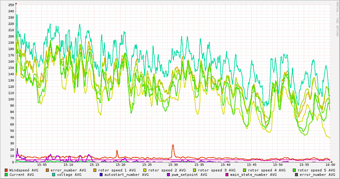This screenshot has height=179, width=340.
Task: Click the 15:45 time axis label
Action: (x=252, y=165)
